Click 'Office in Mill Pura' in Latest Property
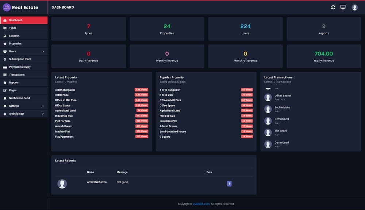The image size is (365, 210). click(x=66, y=100)
